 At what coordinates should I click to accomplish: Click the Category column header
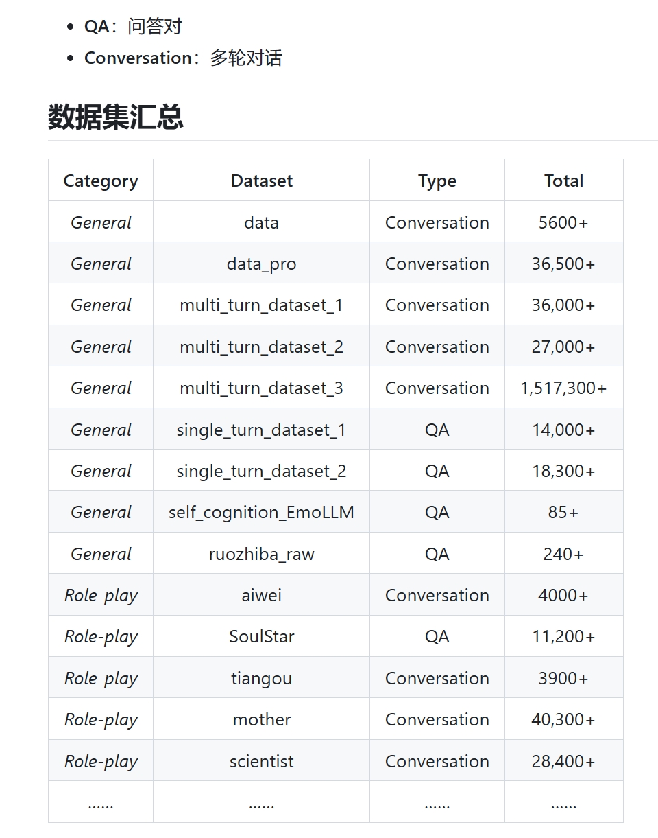pyautogui.click(x=101, y=181)
